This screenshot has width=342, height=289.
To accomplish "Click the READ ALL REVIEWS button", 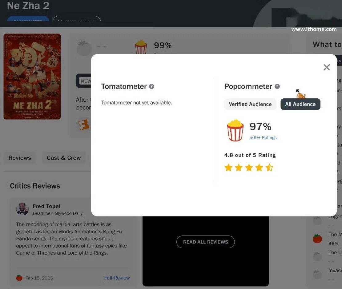I will pos(205,242).
